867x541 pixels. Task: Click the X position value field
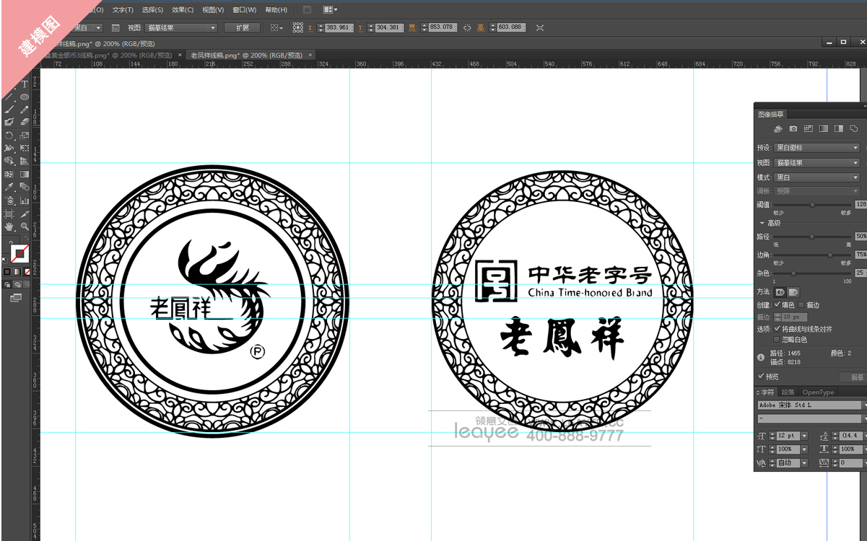pyautogui.click(x=338, y=27)
